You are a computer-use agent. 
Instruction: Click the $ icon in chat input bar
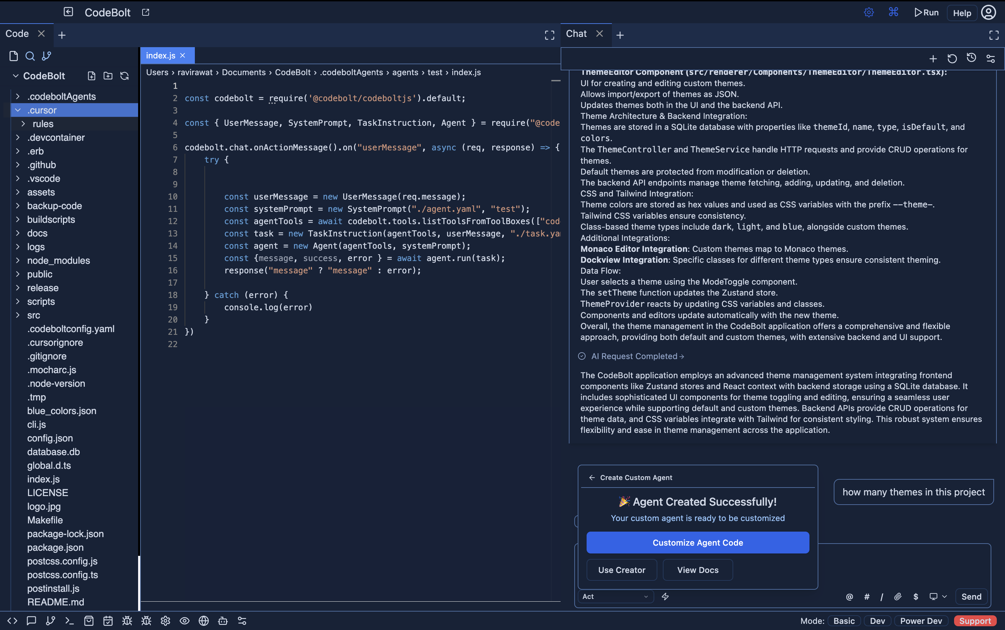coord(916,597)
